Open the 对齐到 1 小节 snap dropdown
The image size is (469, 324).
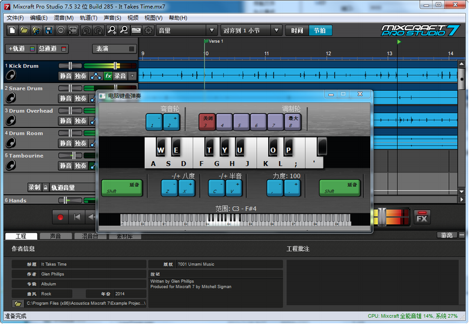pyautogui.click(x=251, y=30)
